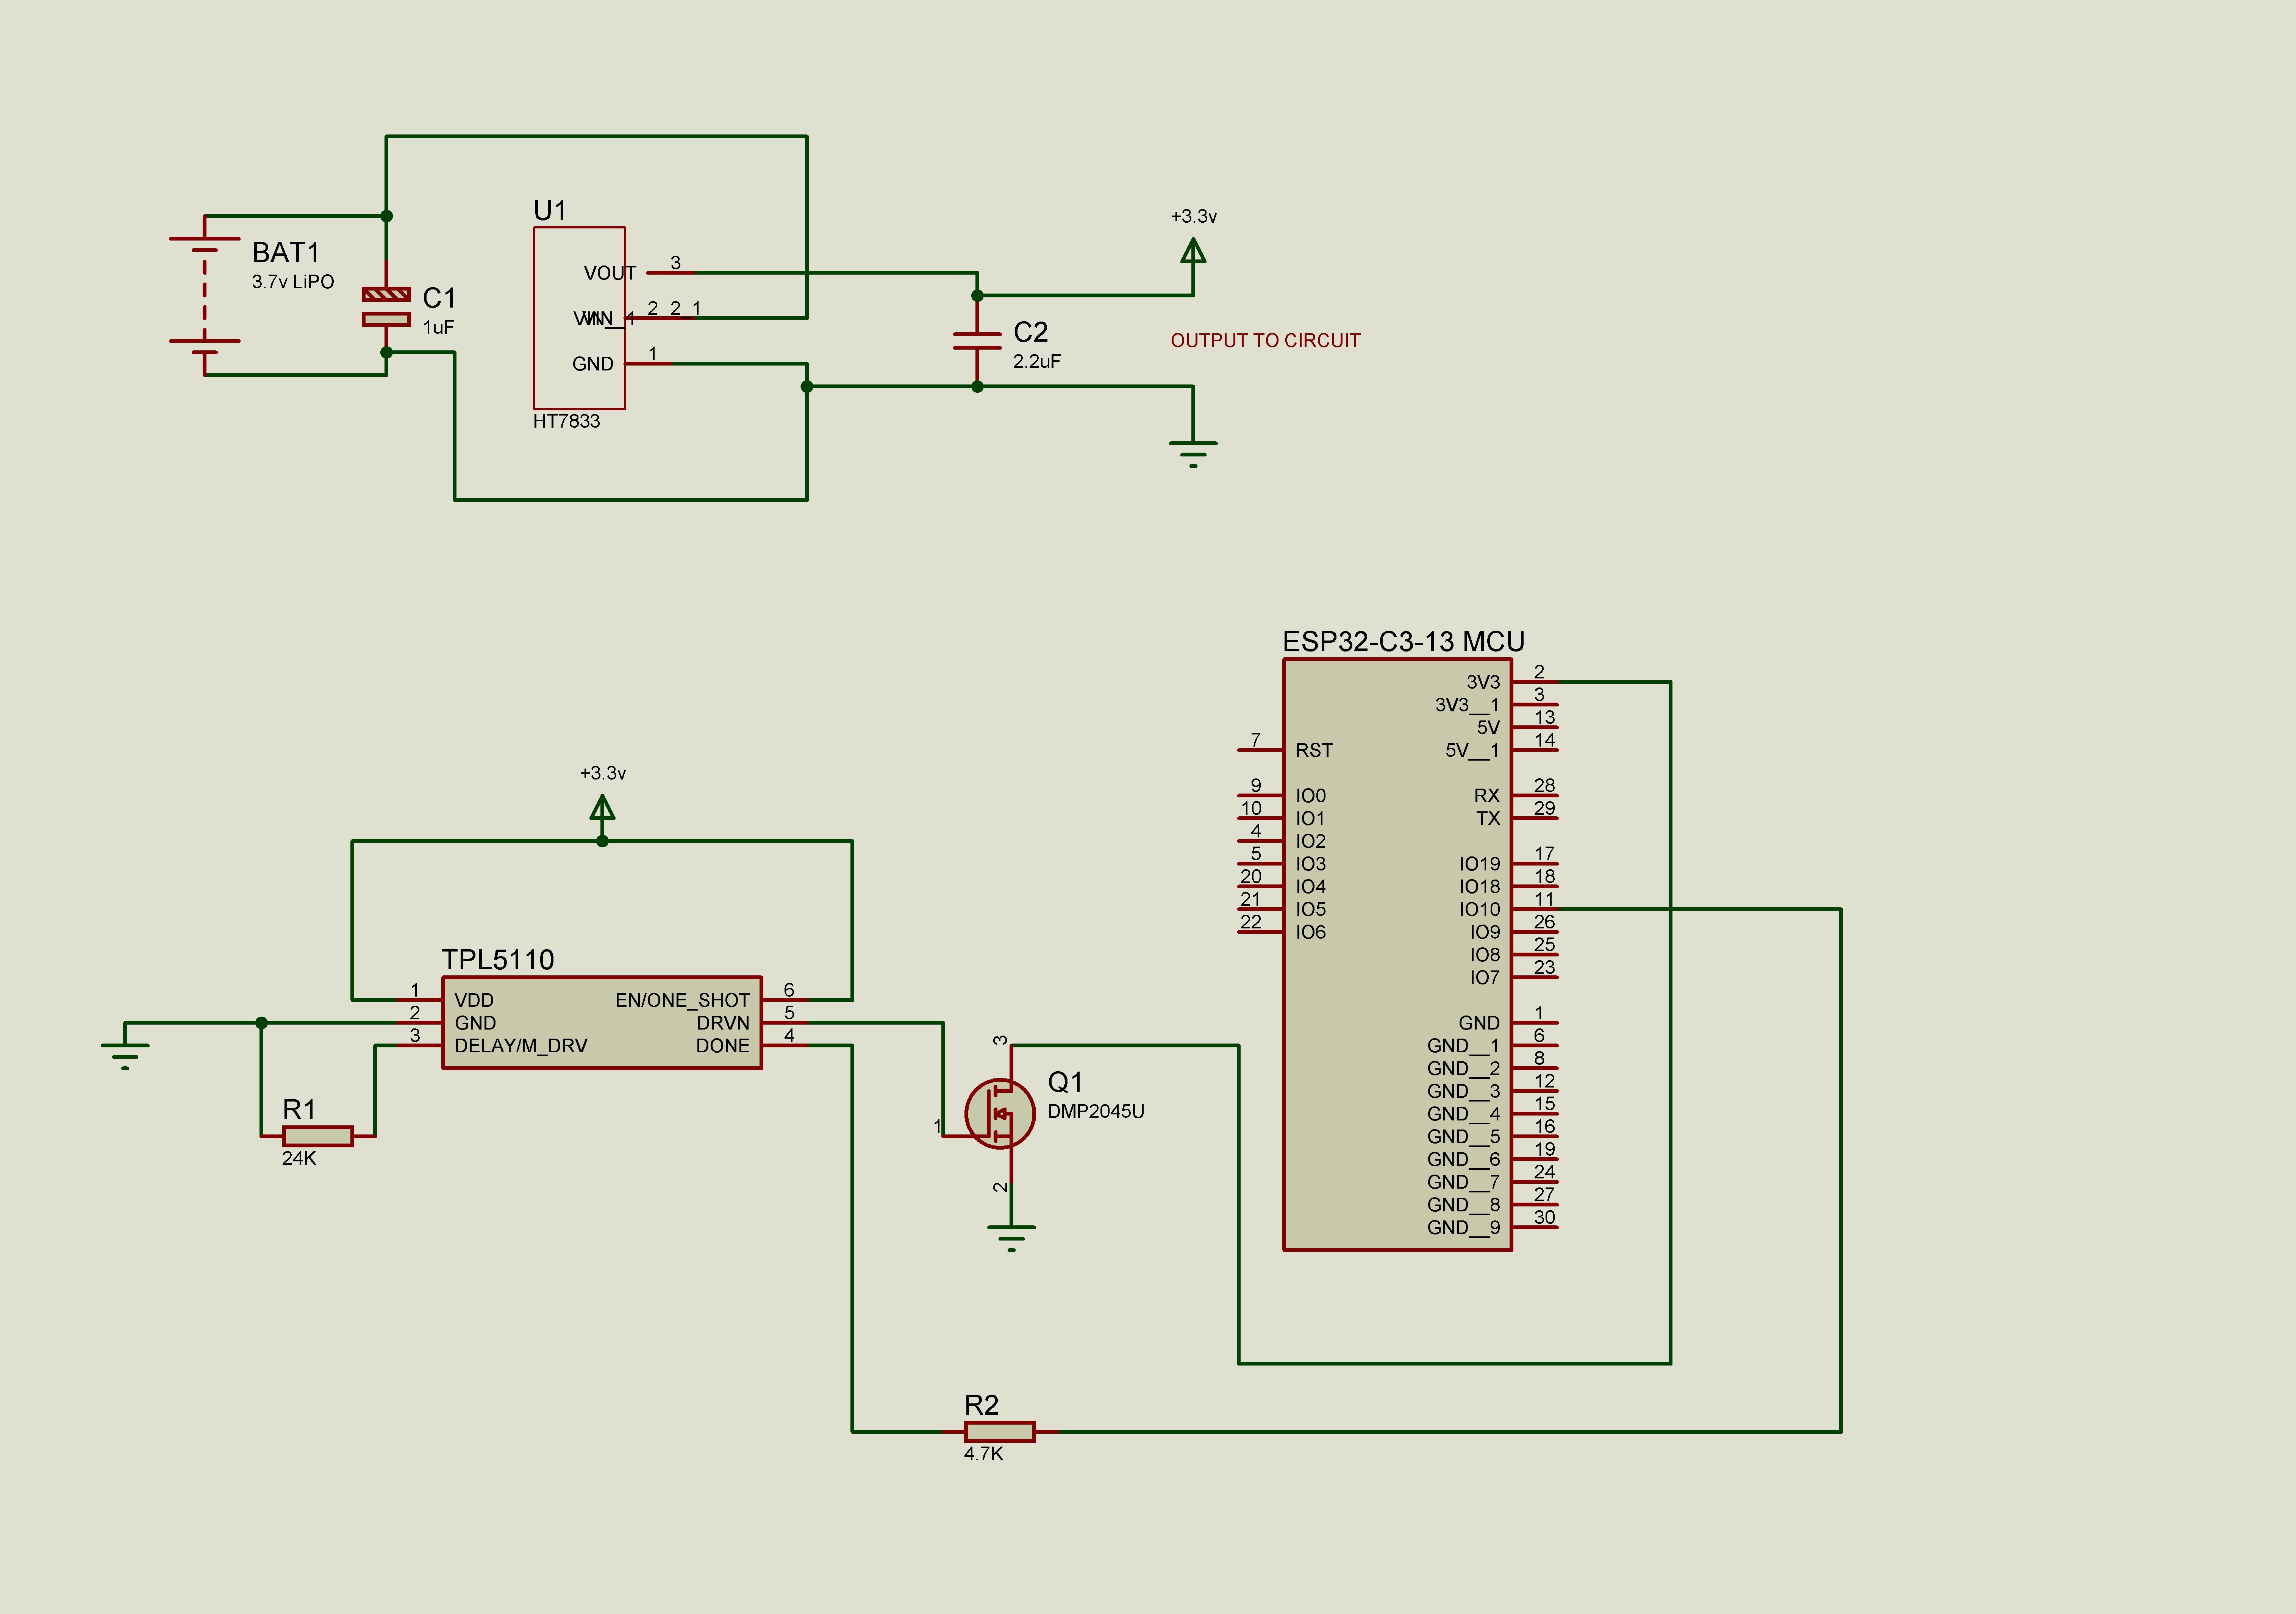This screenshot has width=2296, height=1614.
Task: Click the DONE pin label
Action: click(x=723, y=1046)
